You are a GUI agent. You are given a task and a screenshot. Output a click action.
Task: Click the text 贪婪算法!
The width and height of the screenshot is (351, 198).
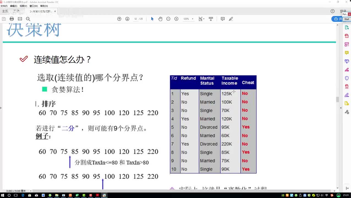coord(67,89)
